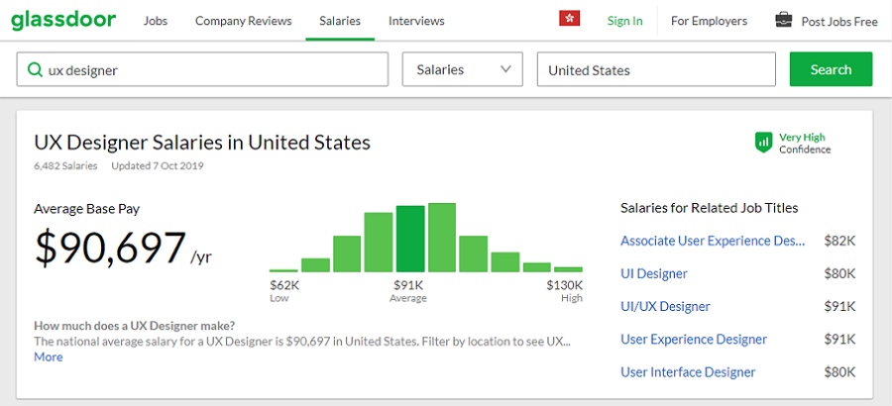Click the glassdoor logo
Screen dimensions: 892x406
tap(63, 21)
